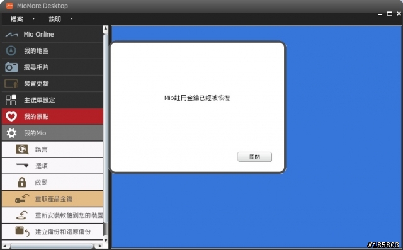Expand the dropdown arrow next to 說明
This screenshot has width=403, height=250.
72,18
